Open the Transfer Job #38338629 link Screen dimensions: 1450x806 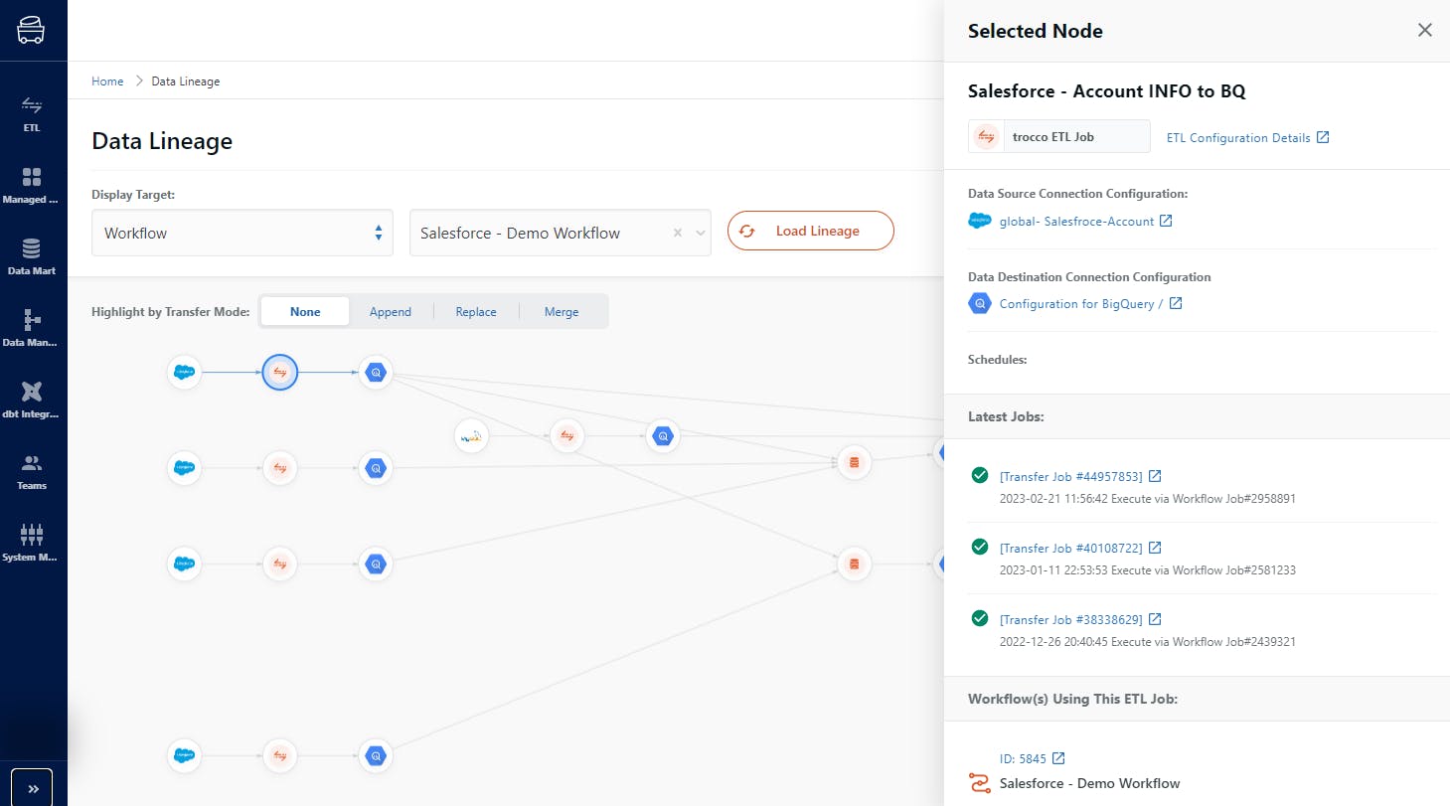click(1071, 619)
